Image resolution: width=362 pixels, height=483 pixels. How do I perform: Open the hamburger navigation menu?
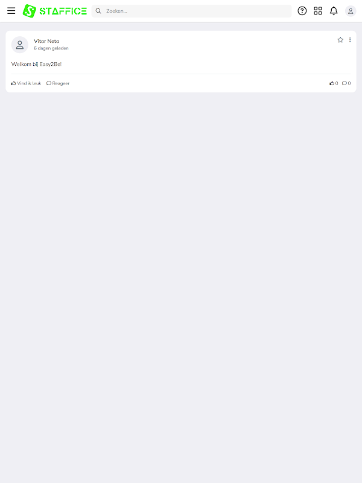point(11,11)
